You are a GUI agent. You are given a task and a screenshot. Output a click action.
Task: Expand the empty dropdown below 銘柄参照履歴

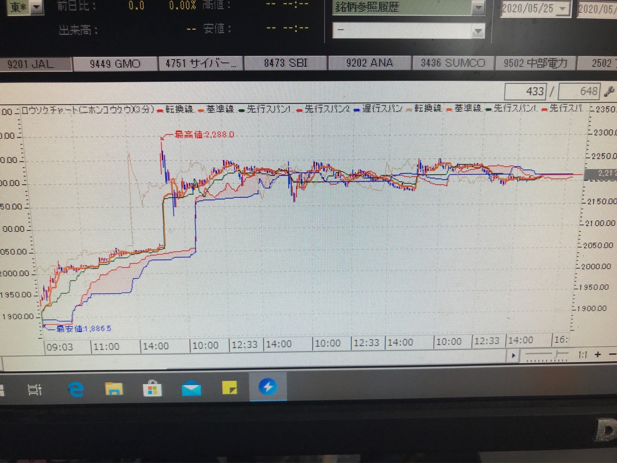[478, 32]
